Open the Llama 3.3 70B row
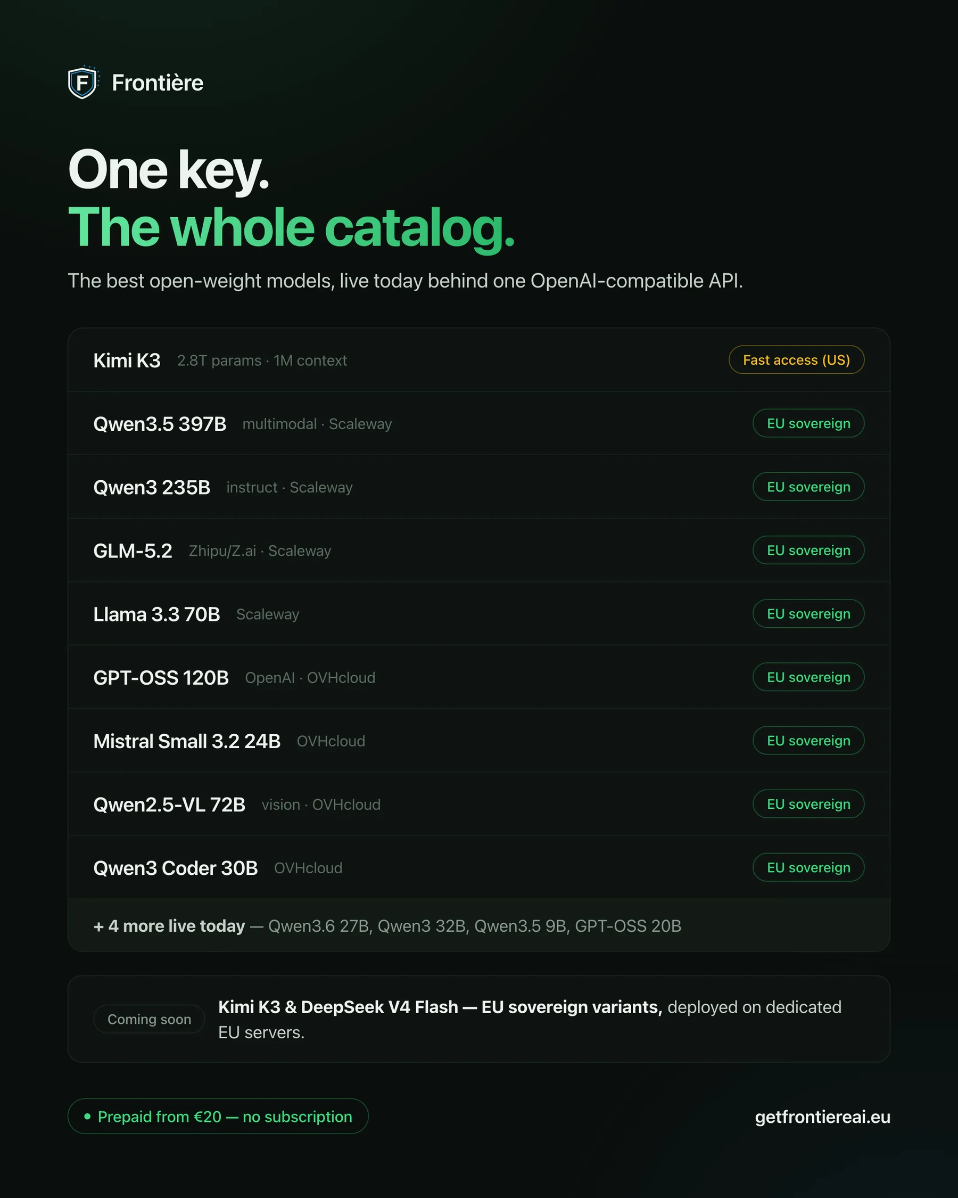The width and height of the screenshot is (958, 1198). point(478,613)
